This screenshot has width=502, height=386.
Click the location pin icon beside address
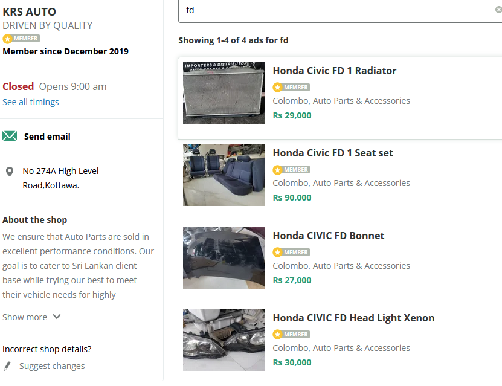10,172
